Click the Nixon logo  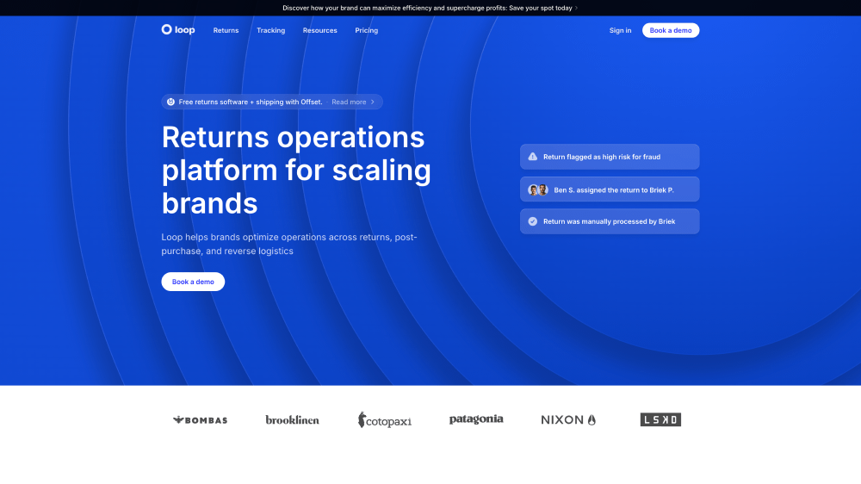coord(568,419)
